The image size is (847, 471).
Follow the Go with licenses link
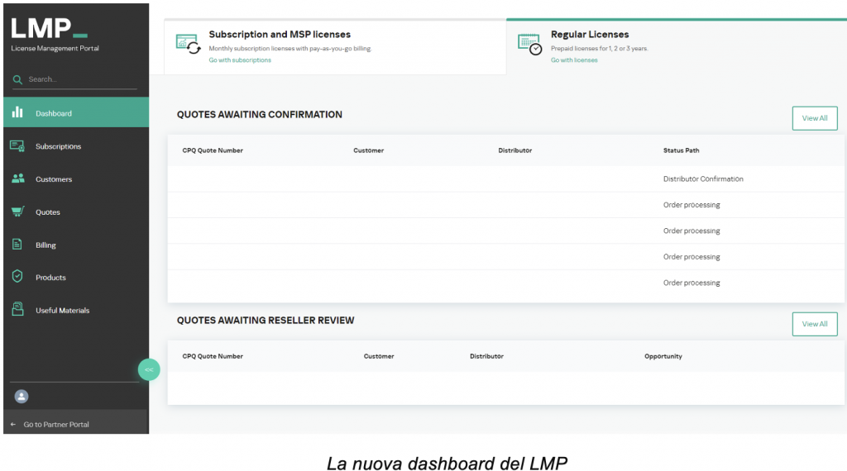[x=574, y=60]
